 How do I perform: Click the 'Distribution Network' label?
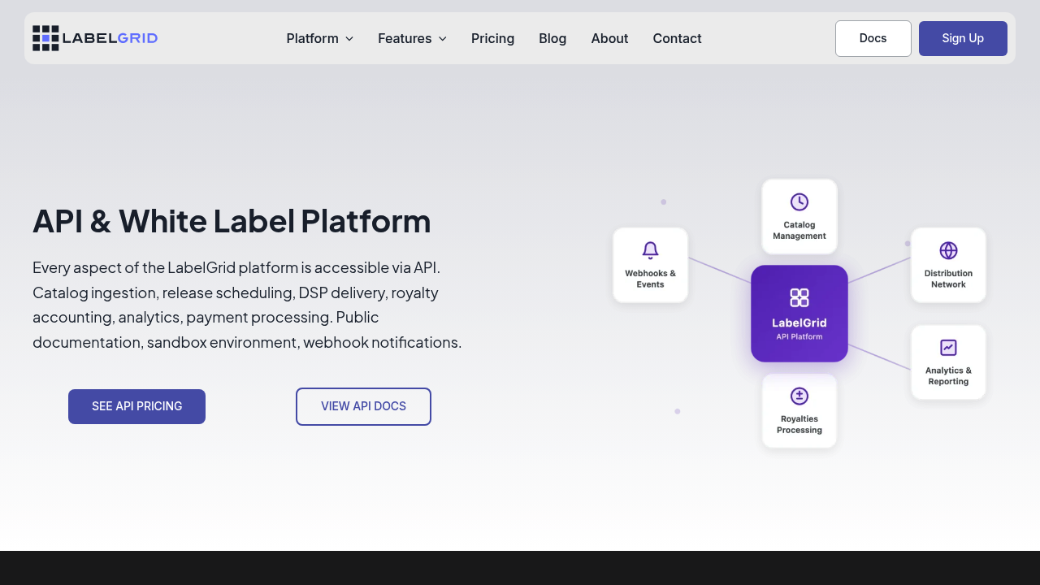pos(948,279)
